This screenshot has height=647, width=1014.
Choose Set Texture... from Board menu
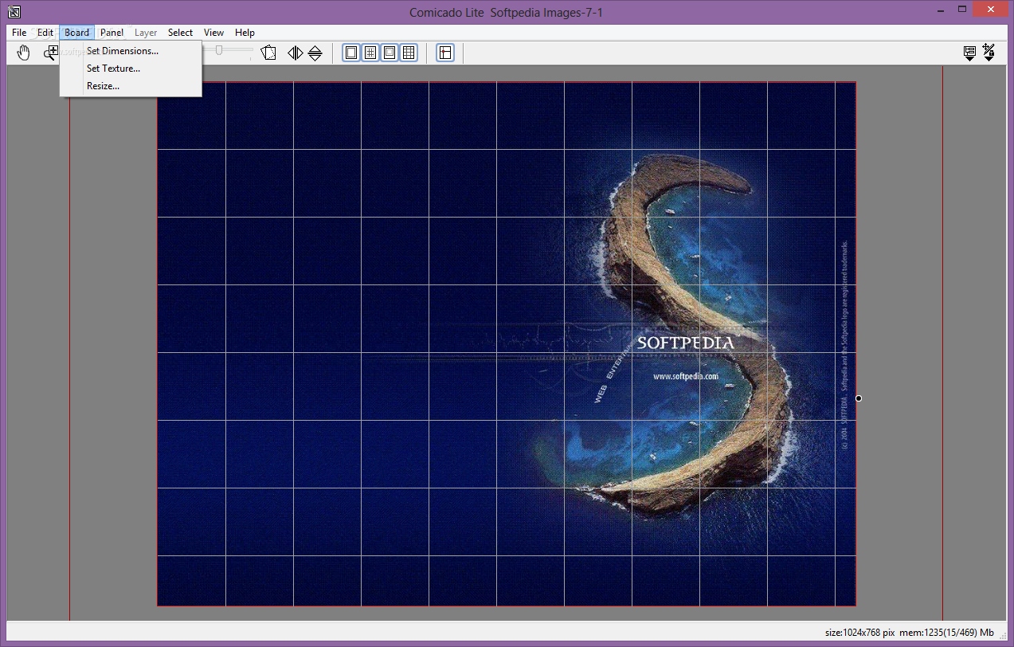click(x=131, y=69)
